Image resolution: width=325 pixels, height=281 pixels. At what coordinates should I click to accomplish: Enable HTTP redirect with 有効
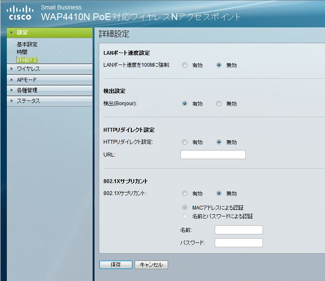coord(184,142)
